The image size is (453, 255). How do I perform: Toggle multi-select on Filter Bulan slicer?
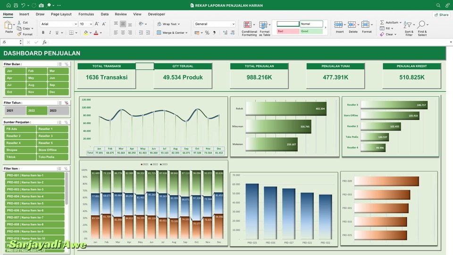(x=59, y=64)
